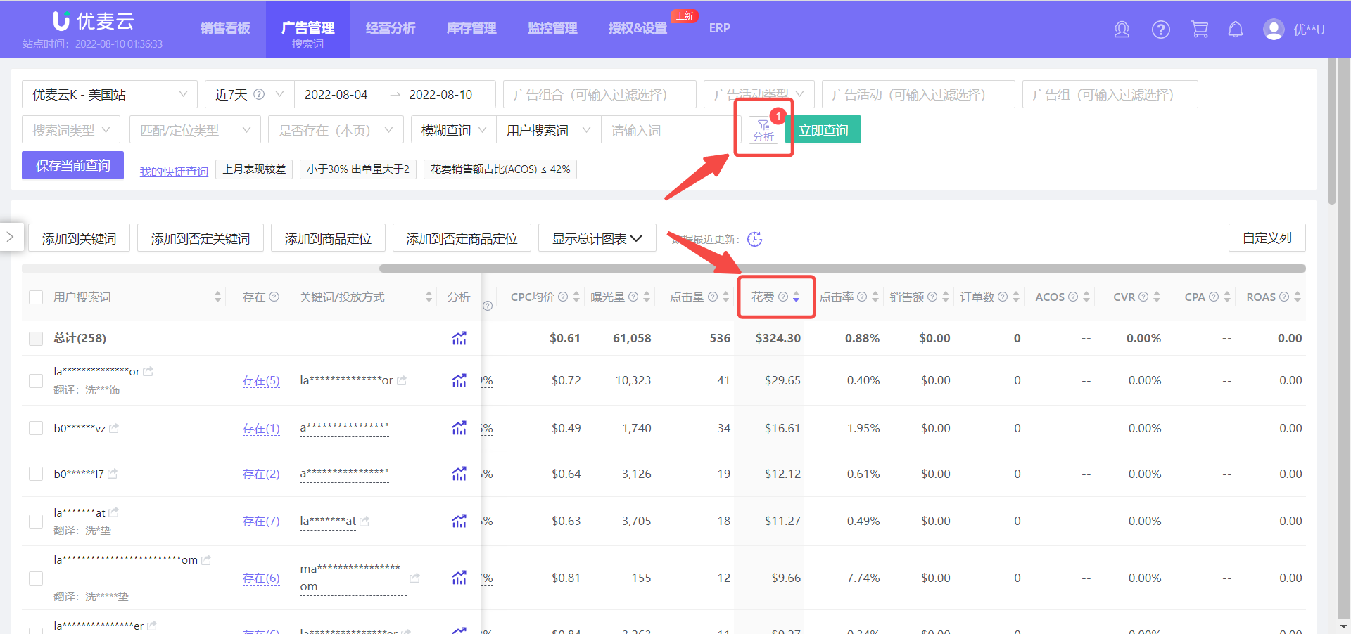Click the user avatar icon top right
The image size is (1351, 634).
[1274, 30]
